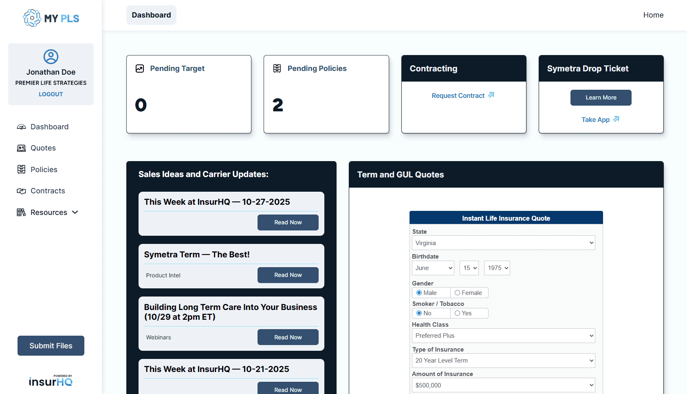The height and width of the screenshot is (394, 687).
Task: Select the Female gender radio button
Action: 457,293
